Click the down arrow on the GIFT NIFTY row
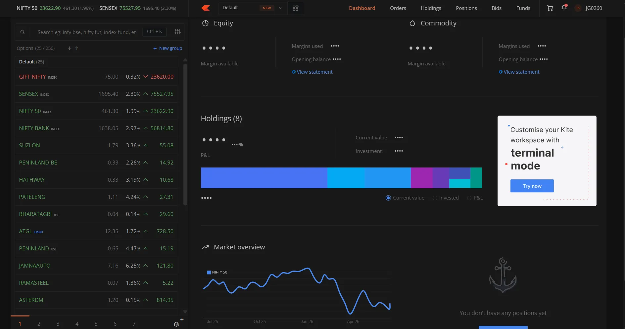Image resolution: width=625 pixels, height=329 pixels. 146,77
